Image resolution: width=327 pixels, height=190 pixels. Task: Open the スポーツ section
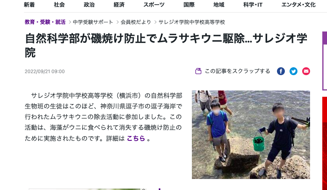point(154,5)
